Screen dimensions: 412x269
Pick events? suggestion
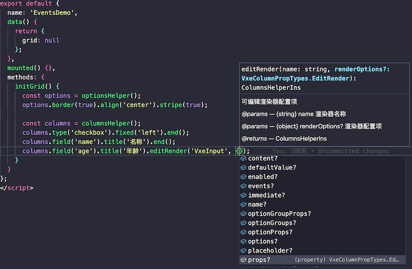322,186
